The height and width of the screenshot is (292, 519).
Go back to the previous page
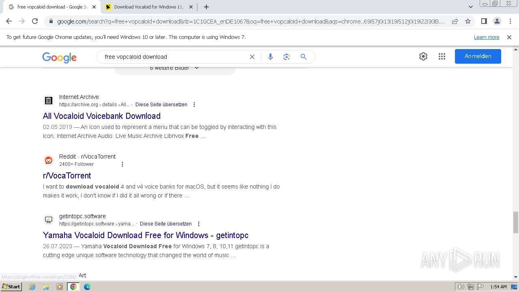pos(9,21)
